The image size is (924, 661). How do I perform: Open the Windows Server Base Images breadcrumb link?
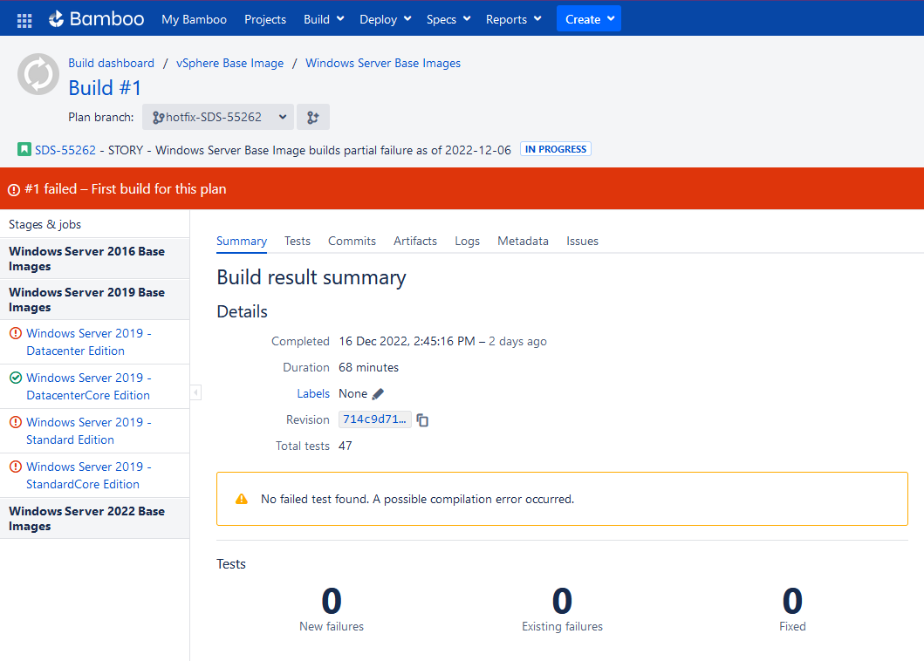pyautogui.click(x=383, y=63)
